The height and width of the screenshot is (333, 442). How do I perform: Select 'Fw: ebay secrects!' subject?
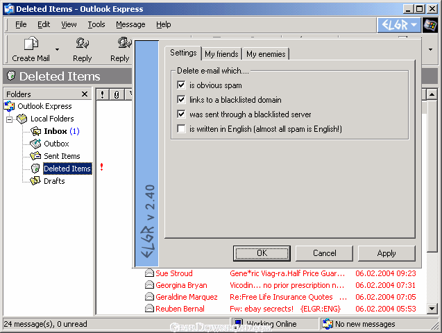262,309
